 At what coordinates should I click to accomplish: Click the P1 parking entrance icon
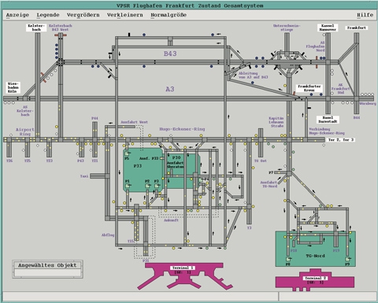[x=128, y=186]
